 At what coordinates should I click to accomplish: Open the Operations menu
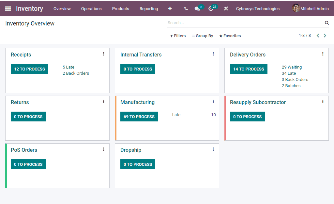tap(91, 9)
